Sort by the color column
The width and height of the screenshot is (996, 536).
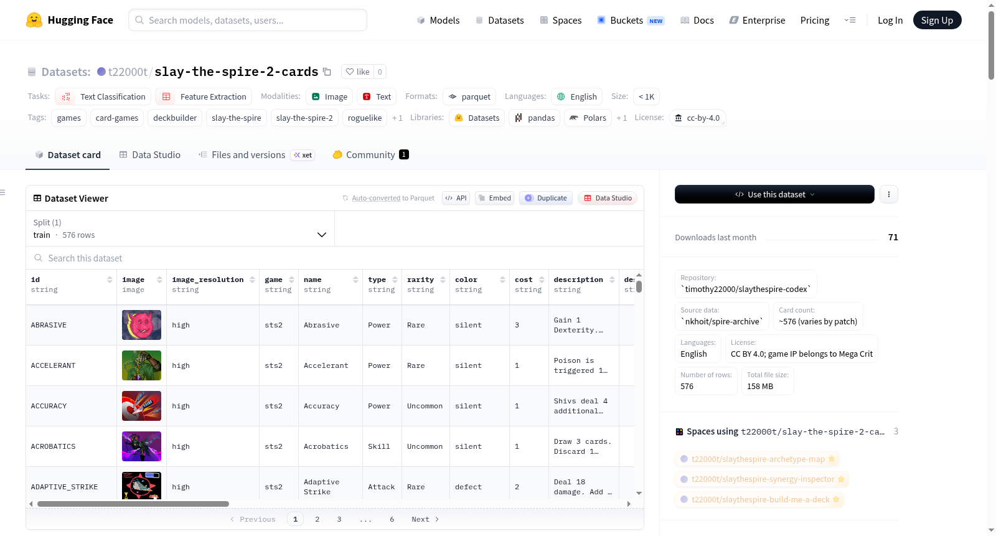(502, 280)
